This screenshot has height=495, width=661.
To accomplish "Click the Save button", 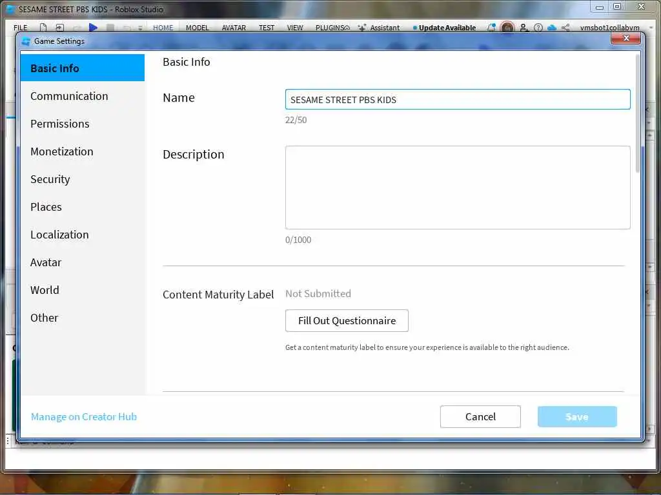I will point(577,417).
